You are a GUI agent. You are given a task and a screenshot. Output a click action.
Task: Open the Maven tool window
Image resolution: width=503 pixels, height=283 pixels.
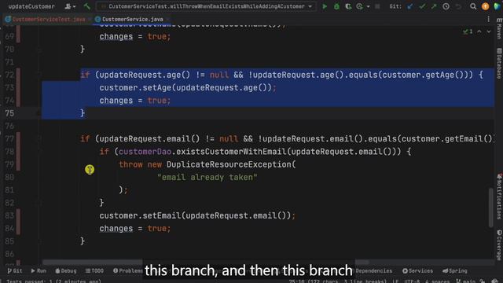(x=499, y=28)
